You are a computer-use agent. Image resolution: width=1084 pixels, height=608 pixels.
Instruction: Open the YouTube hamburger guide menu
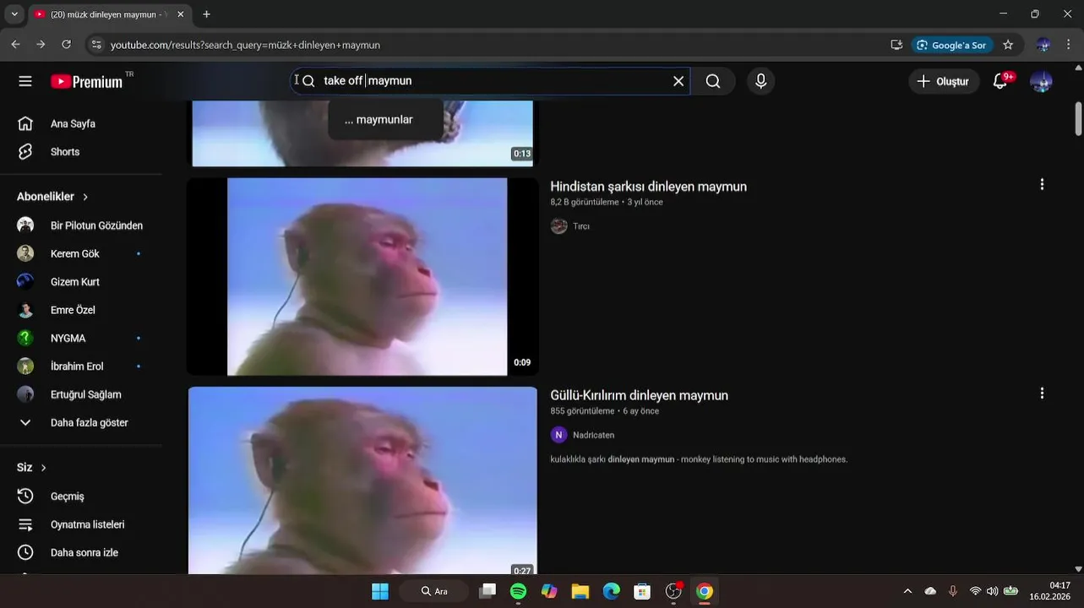pyautogui.click(x=25, y=81)
